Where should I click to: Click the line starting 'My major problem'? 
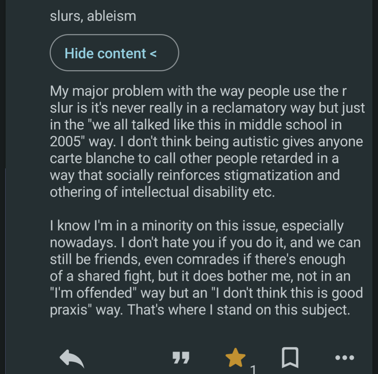[x=198, y=91]
